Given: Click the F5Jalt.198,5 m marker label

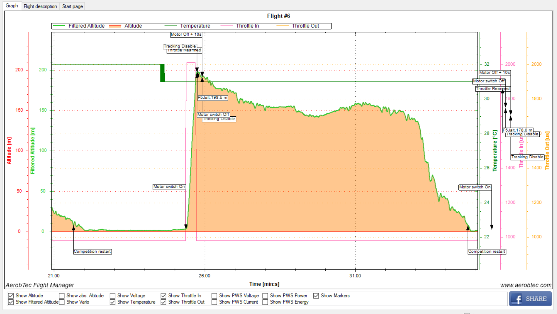Looking at the screenshot, I should 213,98.
